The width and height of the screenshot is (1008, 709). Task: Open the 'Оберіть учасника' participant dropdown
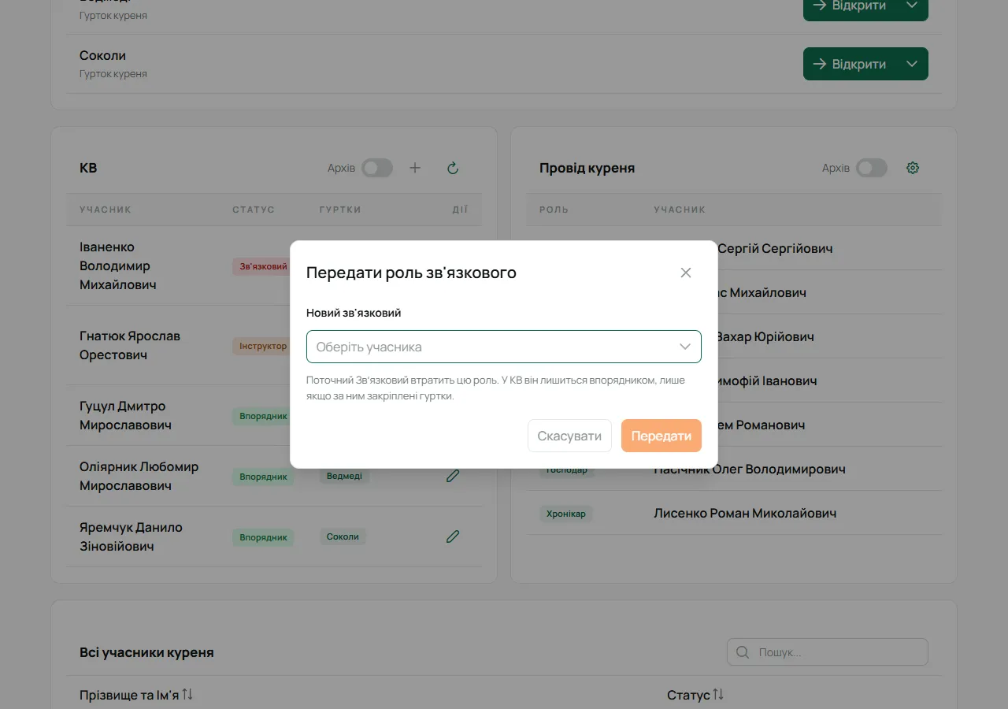coord(504,347)
